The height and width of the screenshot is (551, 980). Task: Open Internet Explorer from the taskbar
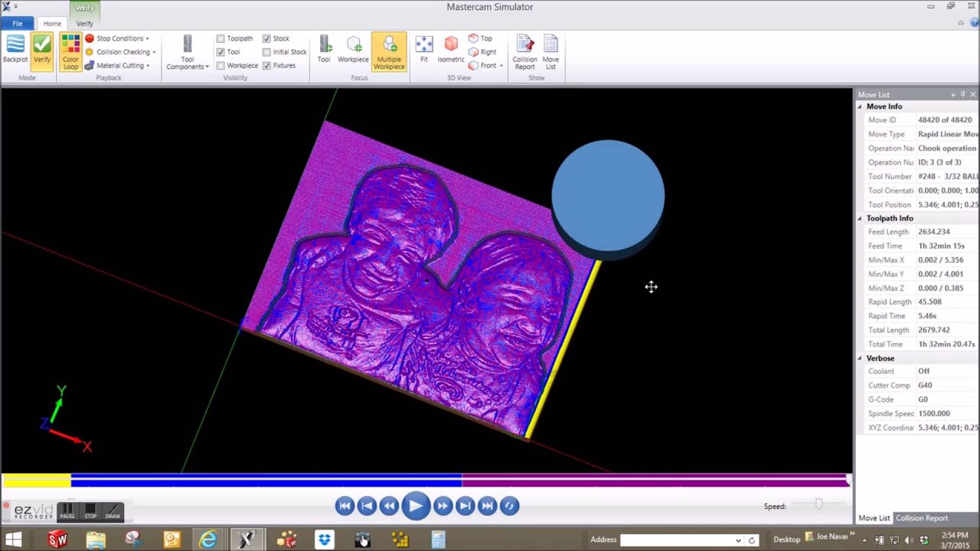207,540
